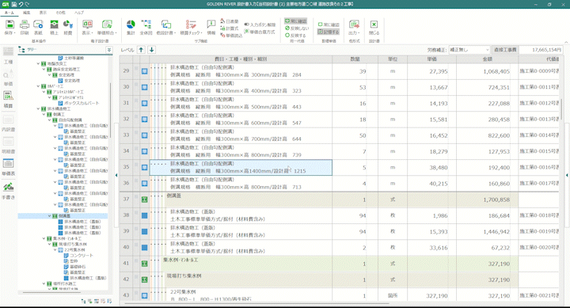Click the 計算式 button
Screen dimensions: 570x308
pos(230,29)
